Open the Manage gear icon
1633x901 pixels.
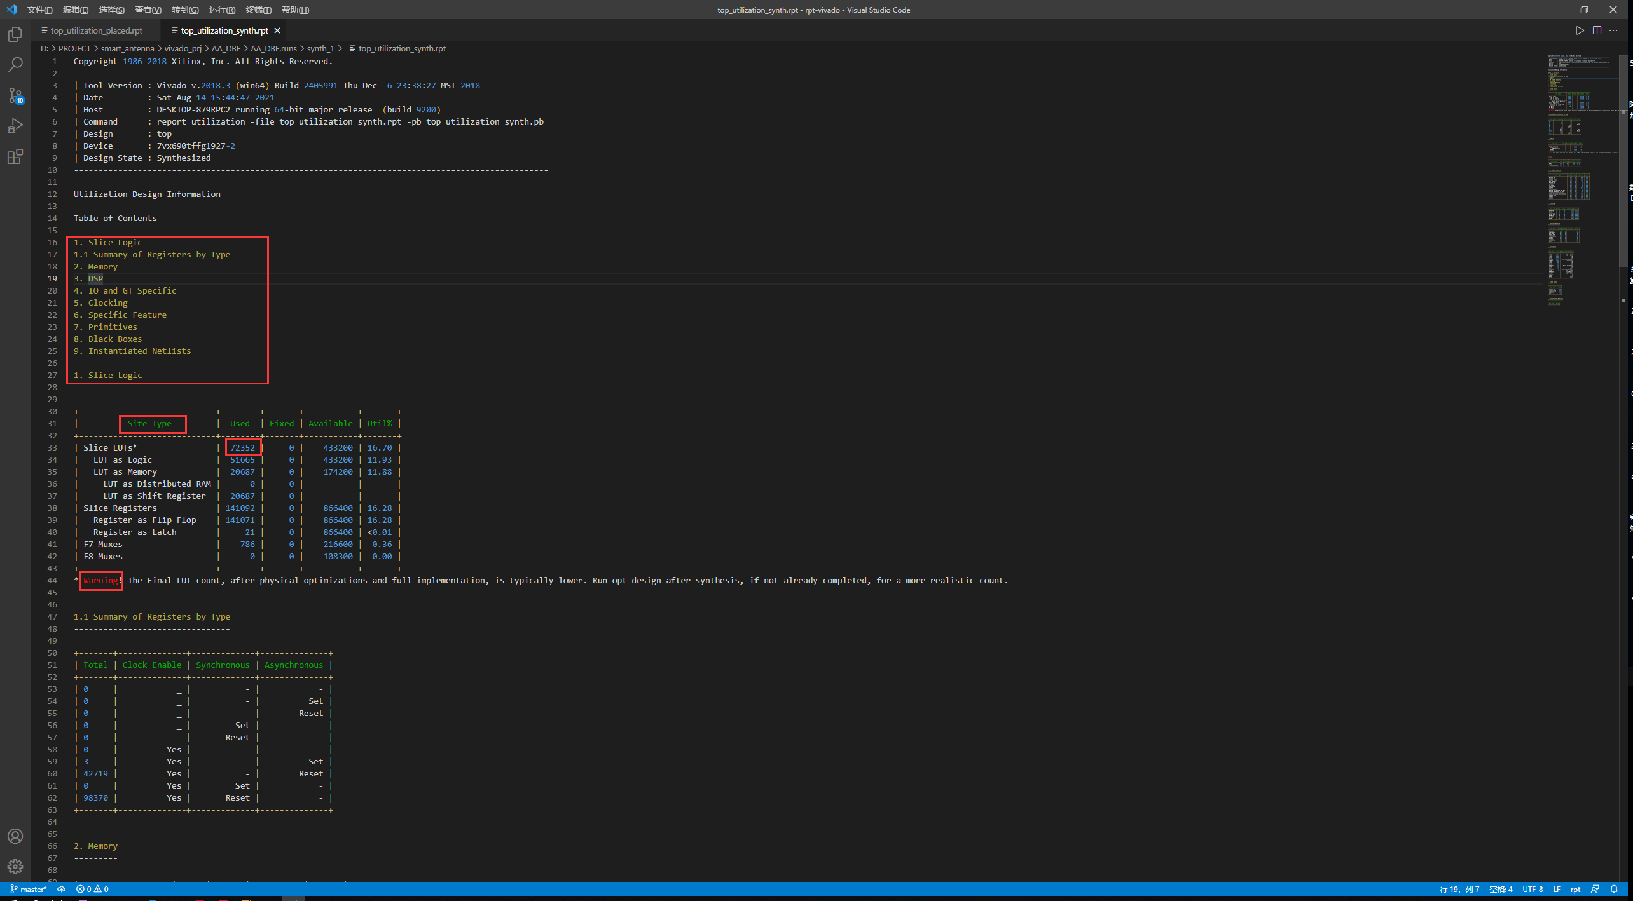[x=15, y=867]
